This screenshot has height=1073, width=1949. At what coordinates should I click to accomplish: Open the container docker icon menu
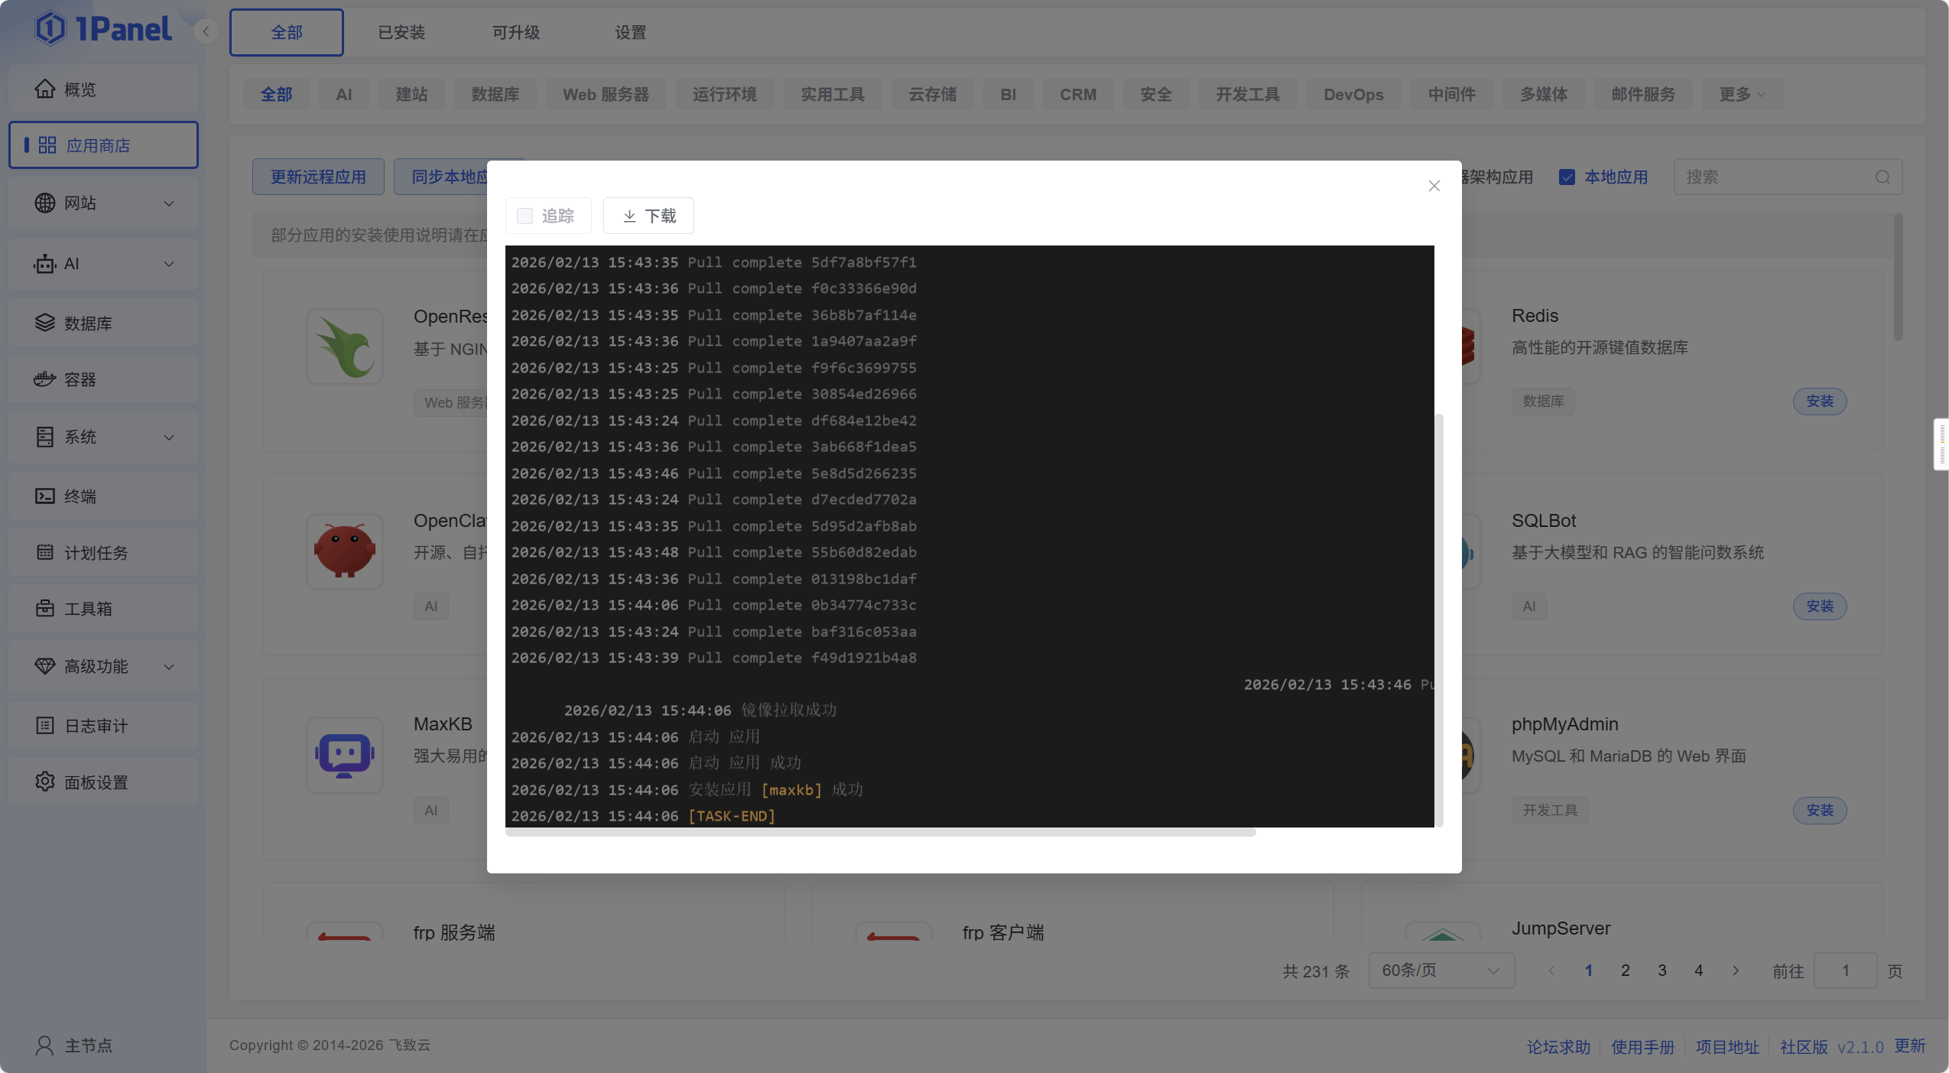44,379
